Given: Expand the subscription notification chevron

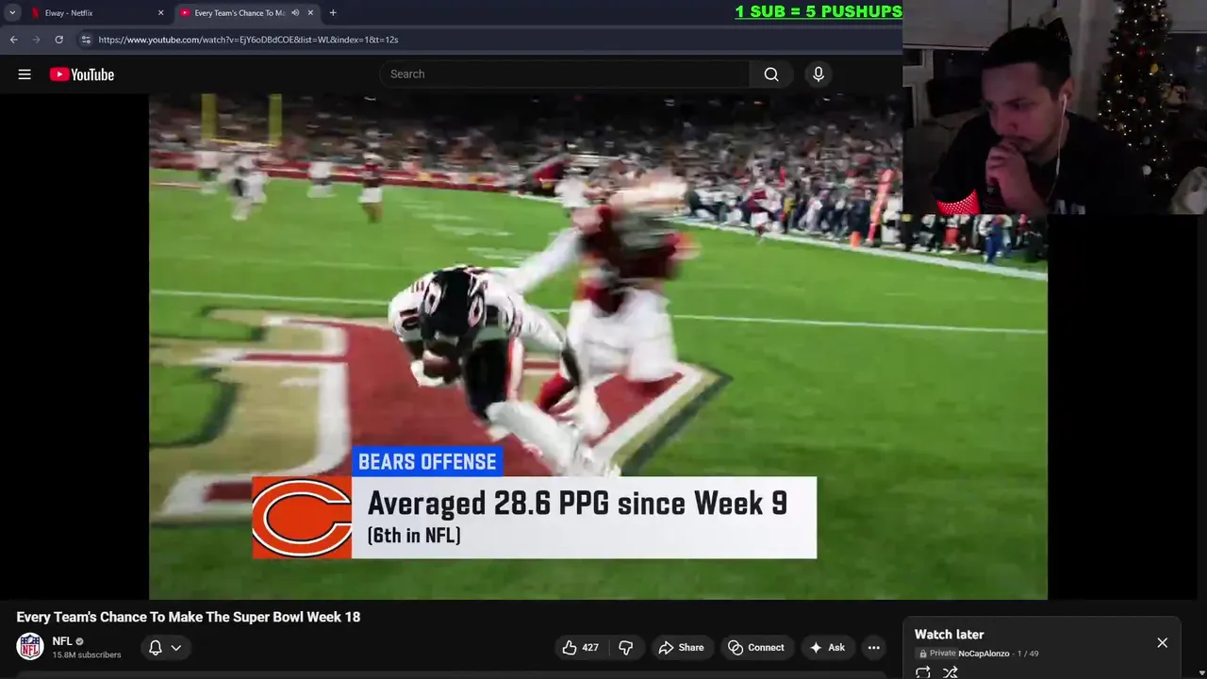Looking at the screenshot, I should tap(176, 648).
